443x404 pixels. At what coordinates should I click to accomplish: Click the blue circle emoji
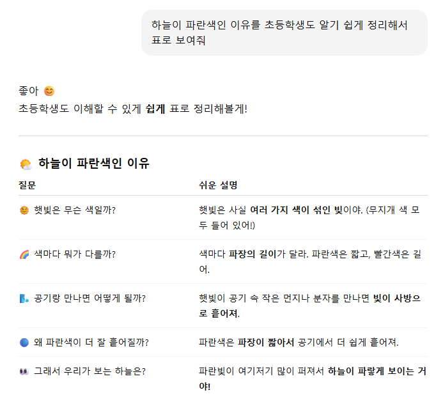pos(24,342)
